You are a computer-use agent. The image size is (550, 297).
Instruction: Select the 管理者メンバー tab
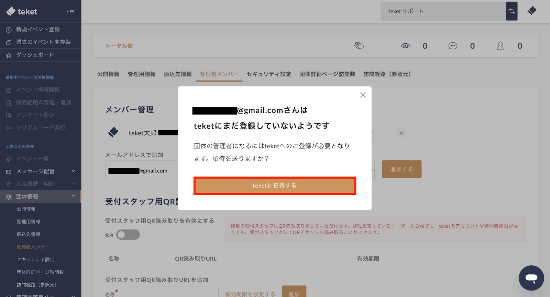tap(219, 74)
